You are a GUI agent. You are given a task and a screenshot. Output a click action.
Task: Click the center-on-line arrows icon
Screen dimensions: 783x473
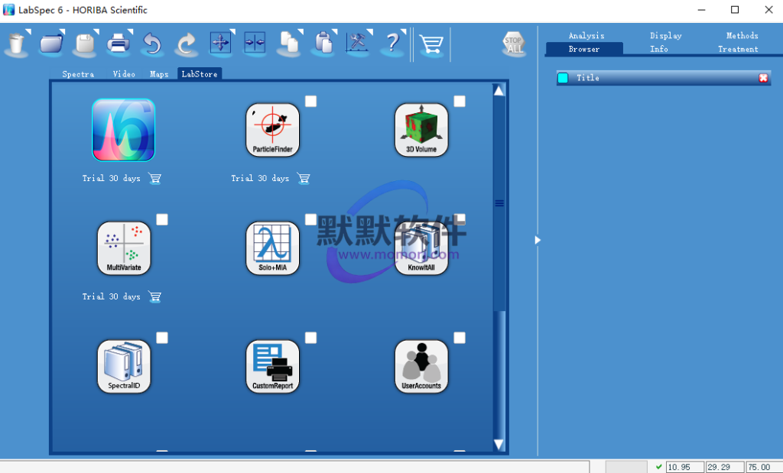click(x=254, y=43)
